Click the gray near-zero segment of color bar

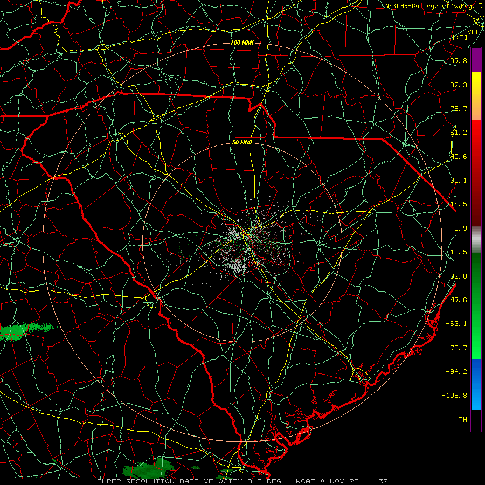click(476, 240)
